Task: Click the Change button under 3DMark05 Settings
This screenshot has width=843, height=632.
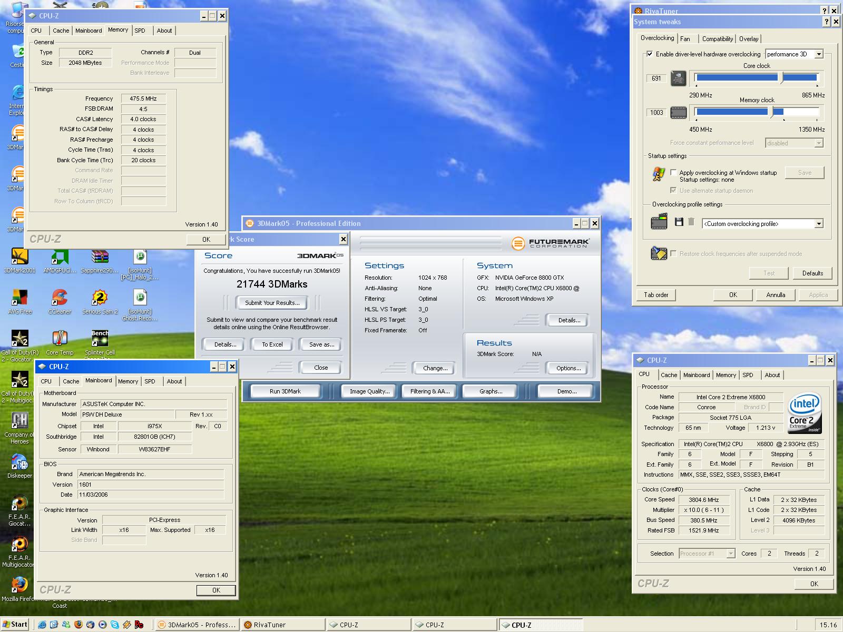Action: [x=435, y=368]
